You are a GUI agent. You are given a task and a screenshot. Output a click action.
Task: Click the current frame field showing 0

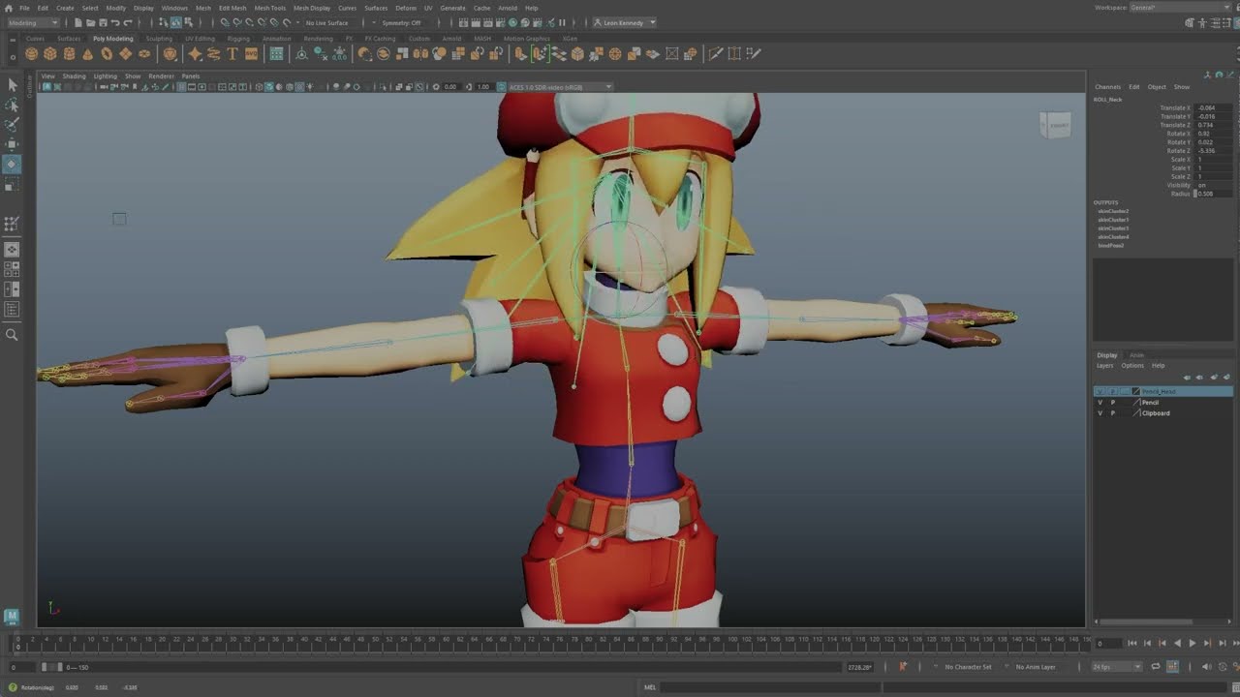(x=1108, y=643)
